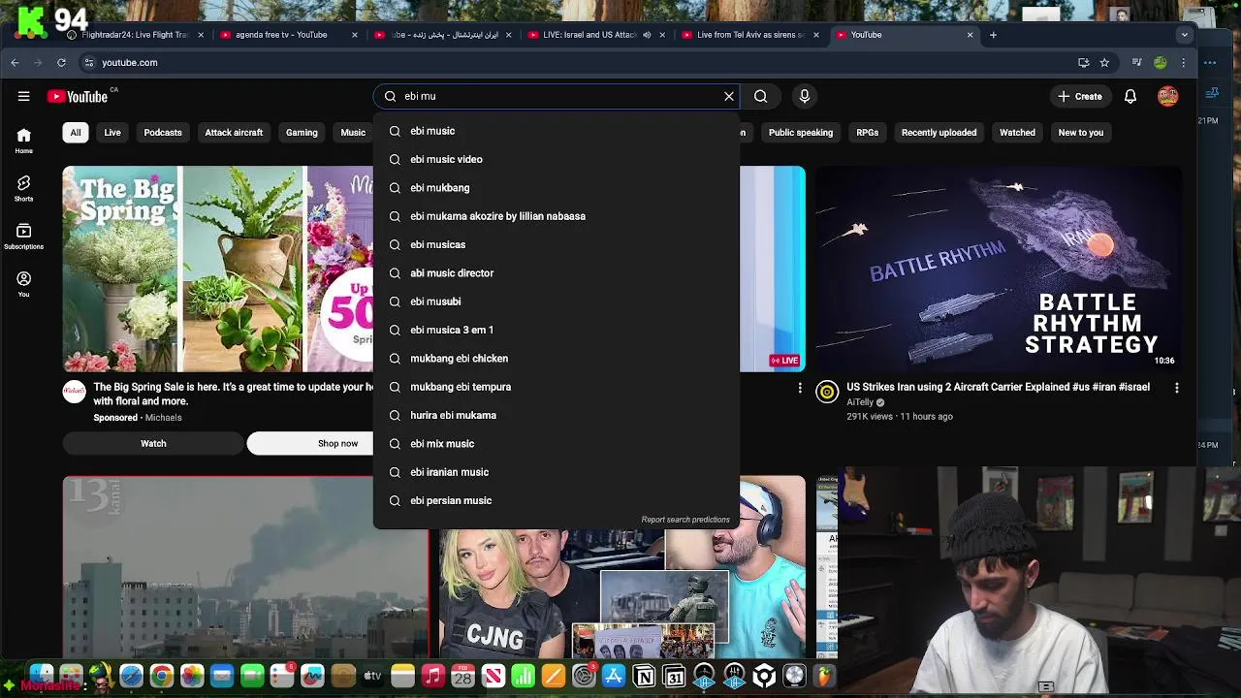Start voice search with the microphone
The width and height of the screenshot is (1241, 698).
tap(804, 96)
